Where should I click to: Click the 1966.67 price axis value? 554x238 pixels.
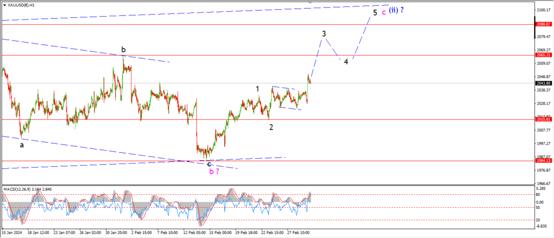point(545,183)
